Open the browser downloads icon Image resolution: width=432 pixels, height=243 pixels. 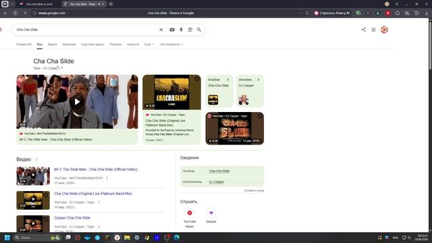click(x=427, y=13)
